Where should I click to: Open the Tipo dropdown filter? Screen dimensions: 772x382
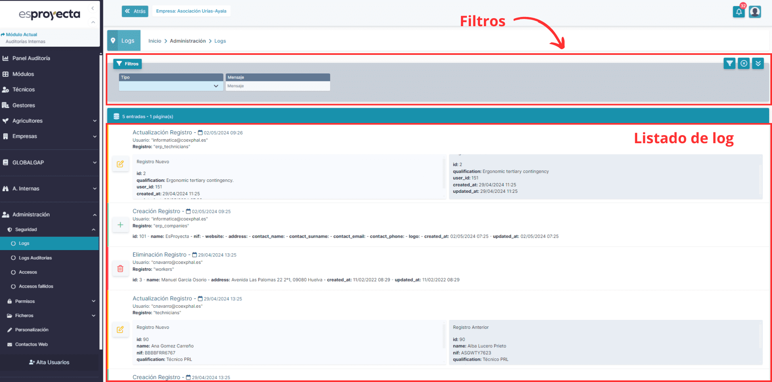[171, 86]
